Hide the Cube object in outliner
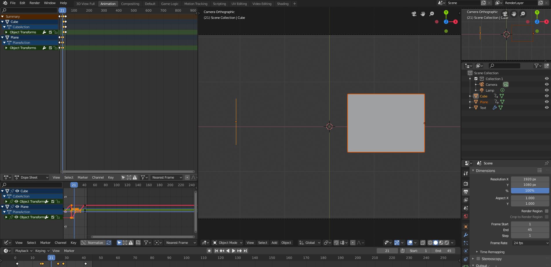 coord(546,96)
